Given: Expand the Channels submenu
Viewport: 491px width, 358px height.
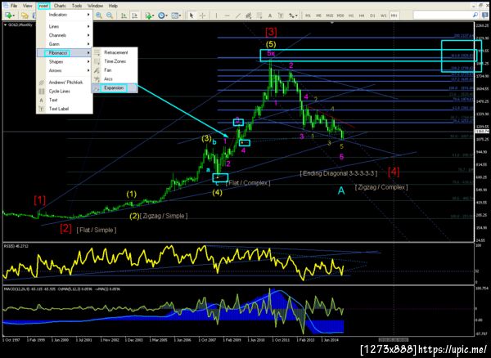Looking at the screenshot, I should point(65,35).
